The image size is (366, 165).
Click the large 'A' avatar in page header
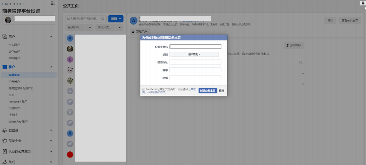tap(133, 20)
